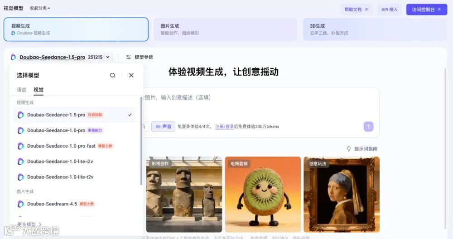
Task: Click the 视频生成 section label in list
Action: (25, 102)
